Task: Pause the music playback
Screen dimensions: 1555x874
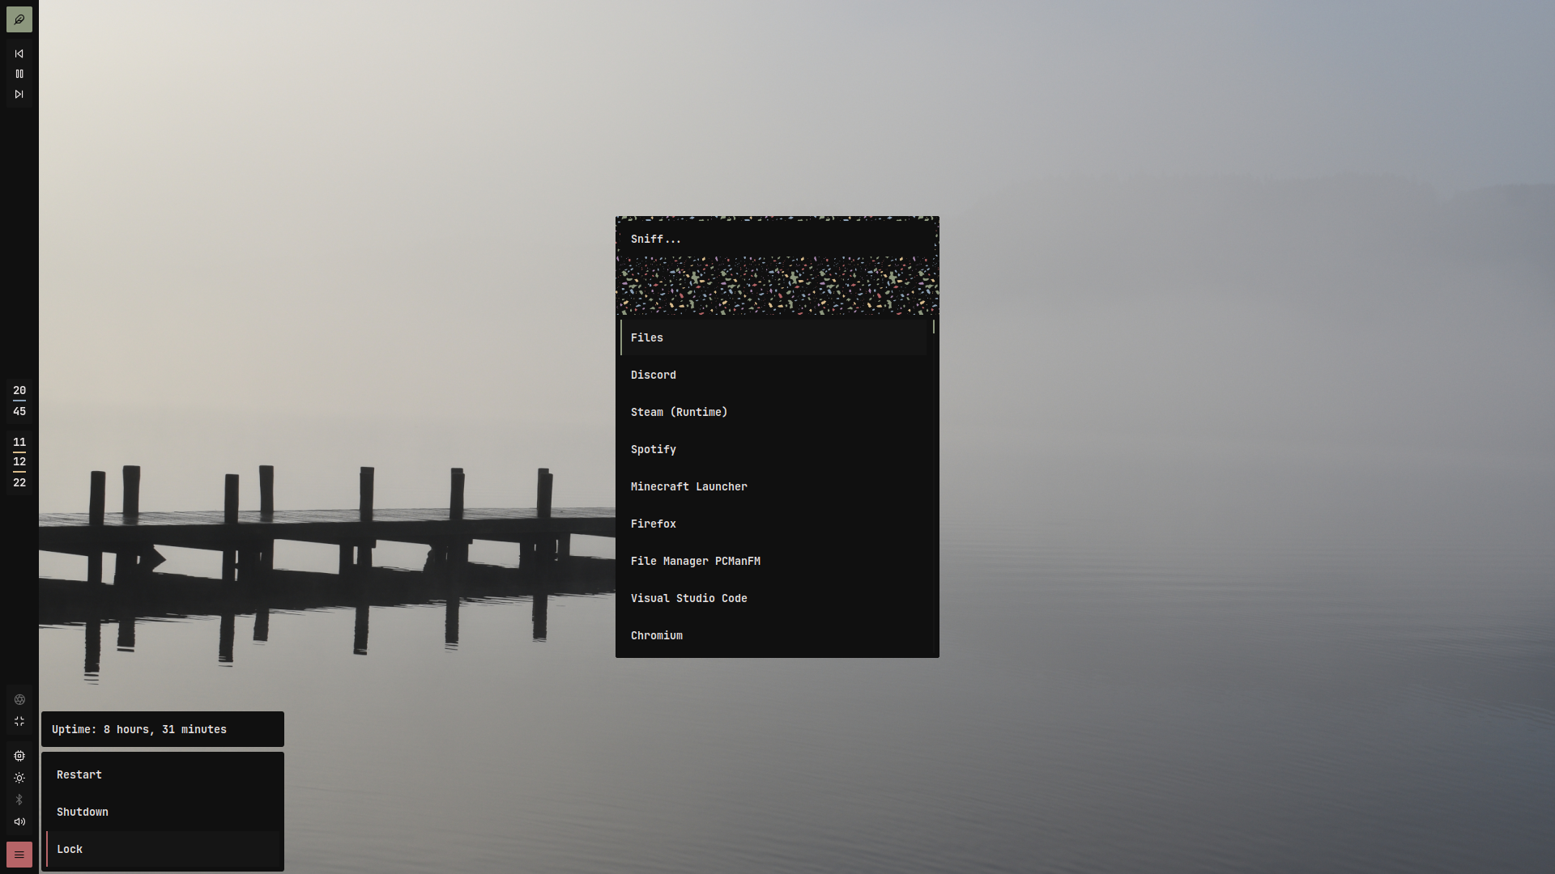Action: [x=19, y=74]
